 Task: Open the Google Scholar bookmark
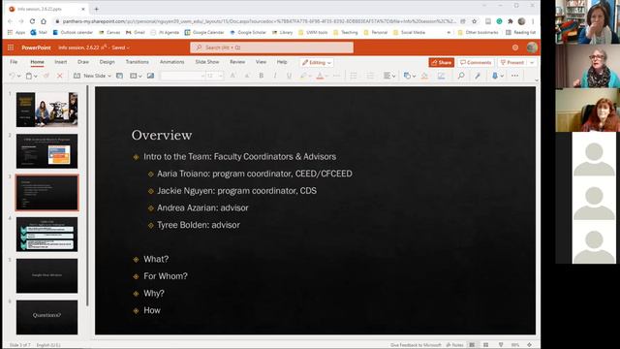point(248,32)
